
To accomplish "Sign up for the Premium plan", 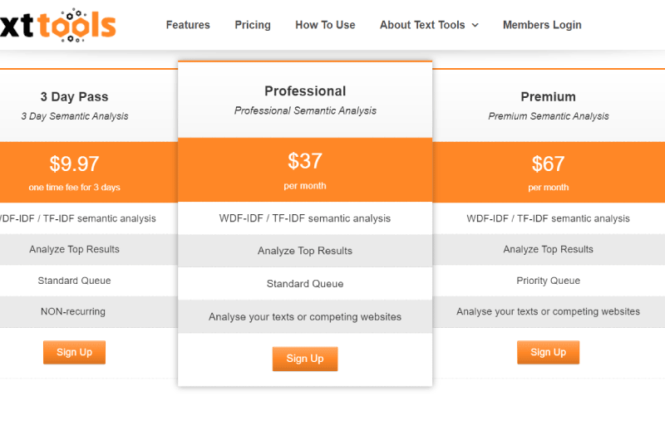I will tap(548, 352).
